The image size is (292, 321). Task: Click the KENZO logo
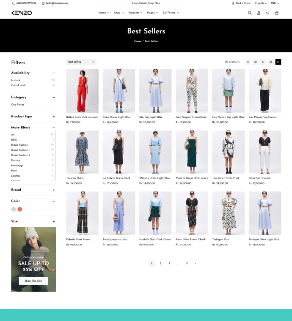[x=22, y=13]
